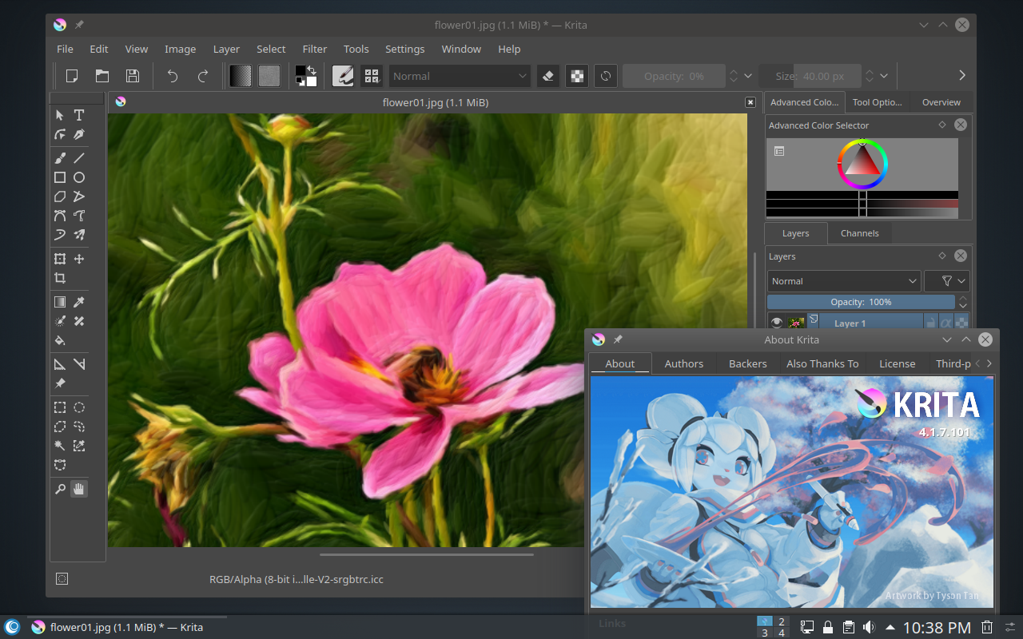The image size is (1023, 639).
Task: Click the clock in the system tray
Action: coord(936,628)
